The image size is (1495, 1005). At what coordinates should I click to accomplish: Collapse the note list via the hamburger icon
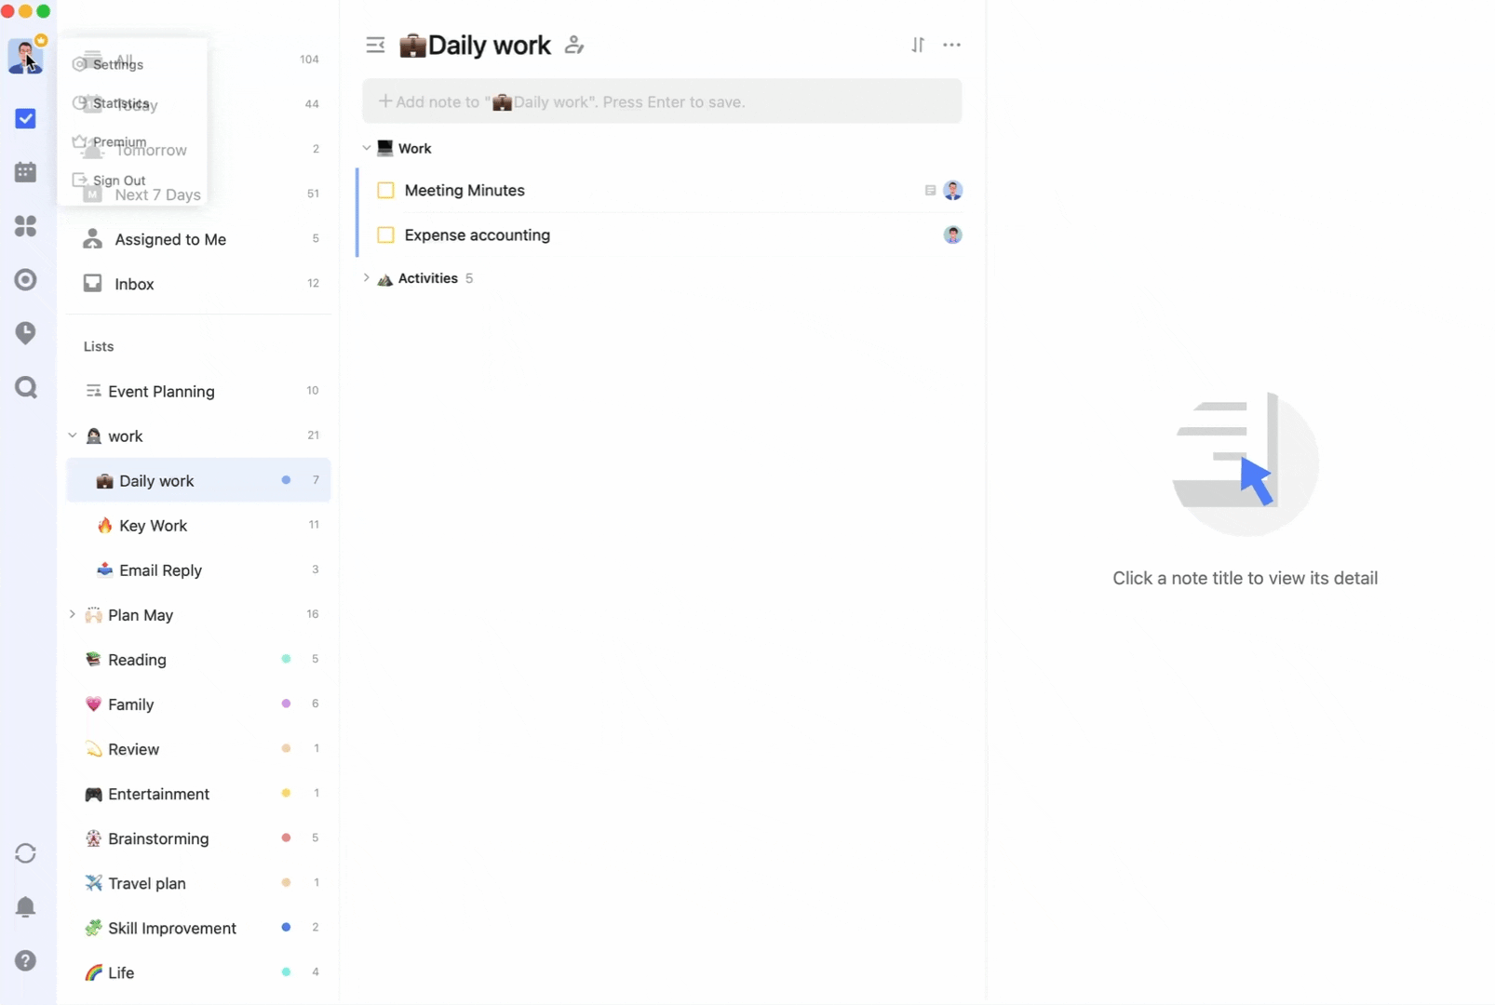(375, 45)
